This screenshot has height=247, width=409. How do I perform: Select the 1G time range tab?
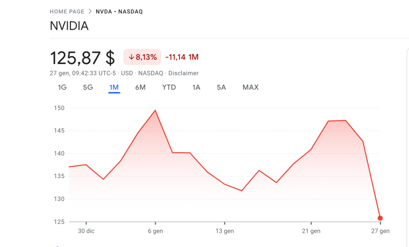click(x=62, y=87)
